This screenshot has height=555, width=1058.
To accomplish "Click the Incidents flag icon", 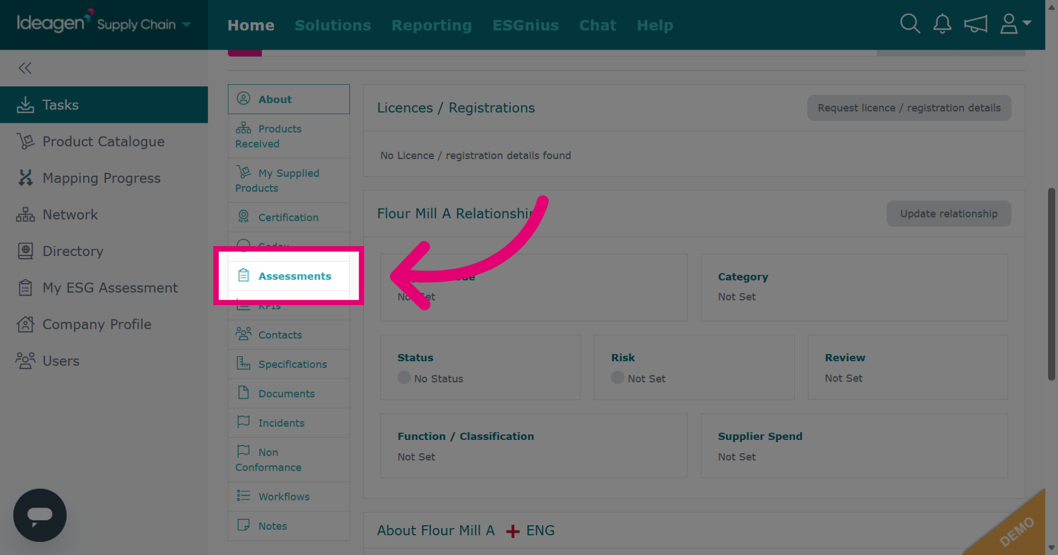I will coord(244,422).
